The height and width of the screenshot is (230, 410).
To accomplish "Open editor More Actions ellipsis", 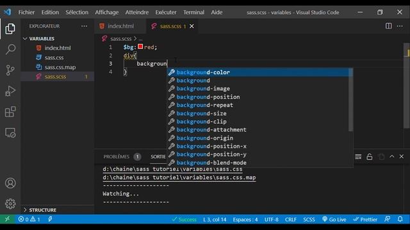I will 400,26.
